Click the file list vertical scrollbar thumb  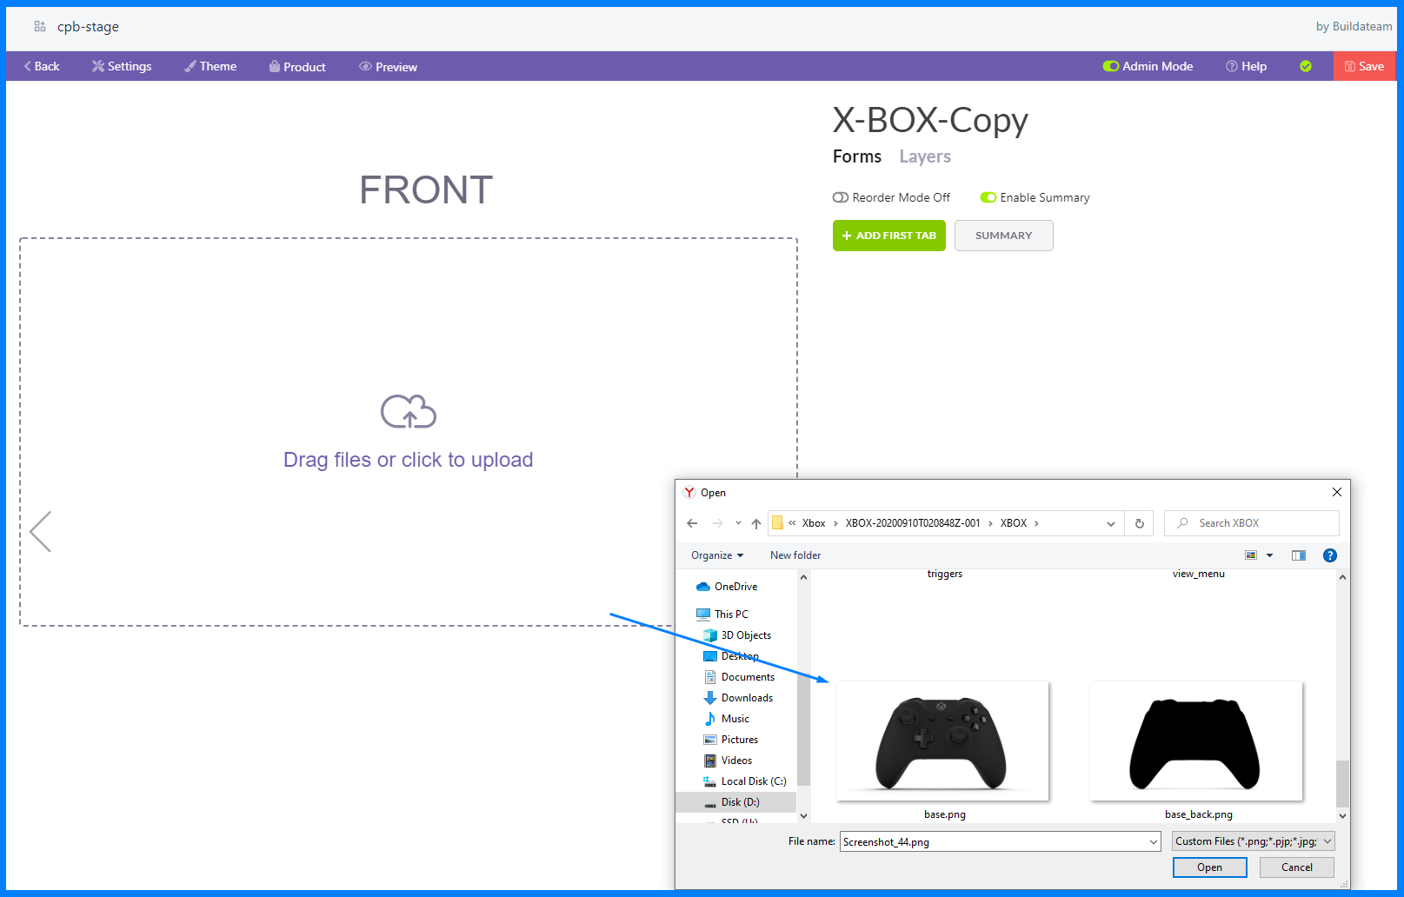pyautogui.click(x=1343, y=784)
